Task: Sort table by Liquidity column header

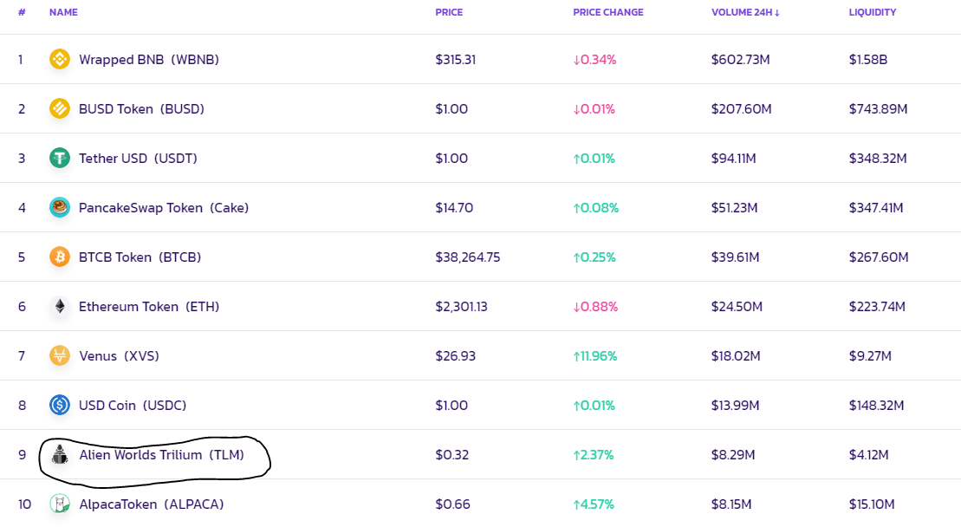Action: [872, 12]
